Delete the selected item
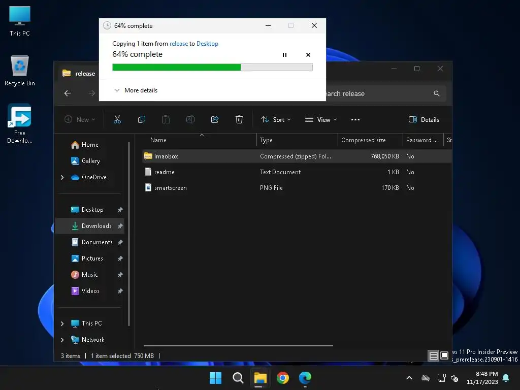520x390 pixels. click(239, 120)
